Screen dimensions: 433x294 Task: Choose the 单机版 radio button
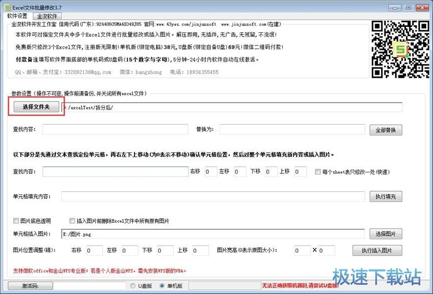162,285
